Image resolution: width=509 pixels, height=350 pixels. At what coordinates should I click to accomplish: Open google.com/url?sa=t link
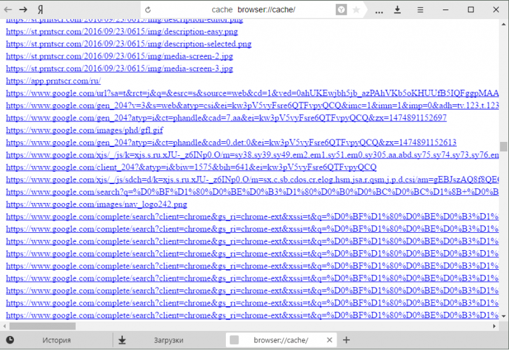(x=252, y=94)
